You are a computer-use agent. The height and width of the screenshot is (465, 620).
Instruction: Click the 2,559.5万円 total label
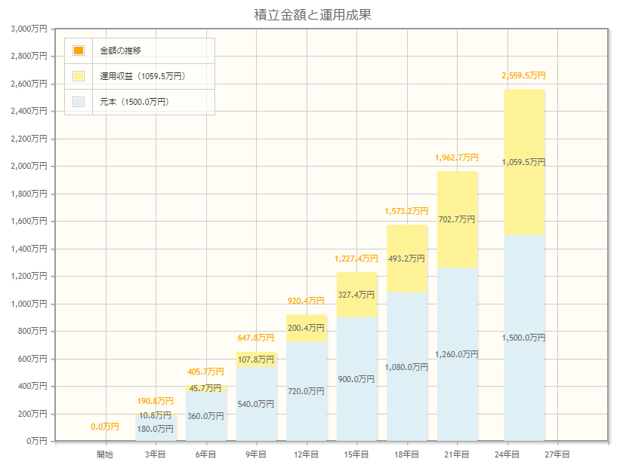524,76
